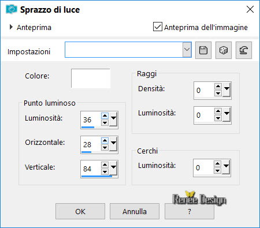Image resolution: width=260 pixels, height=228 pixels.
Task: Open the Densità slider dropdown arrow
Action: point(226,89)
